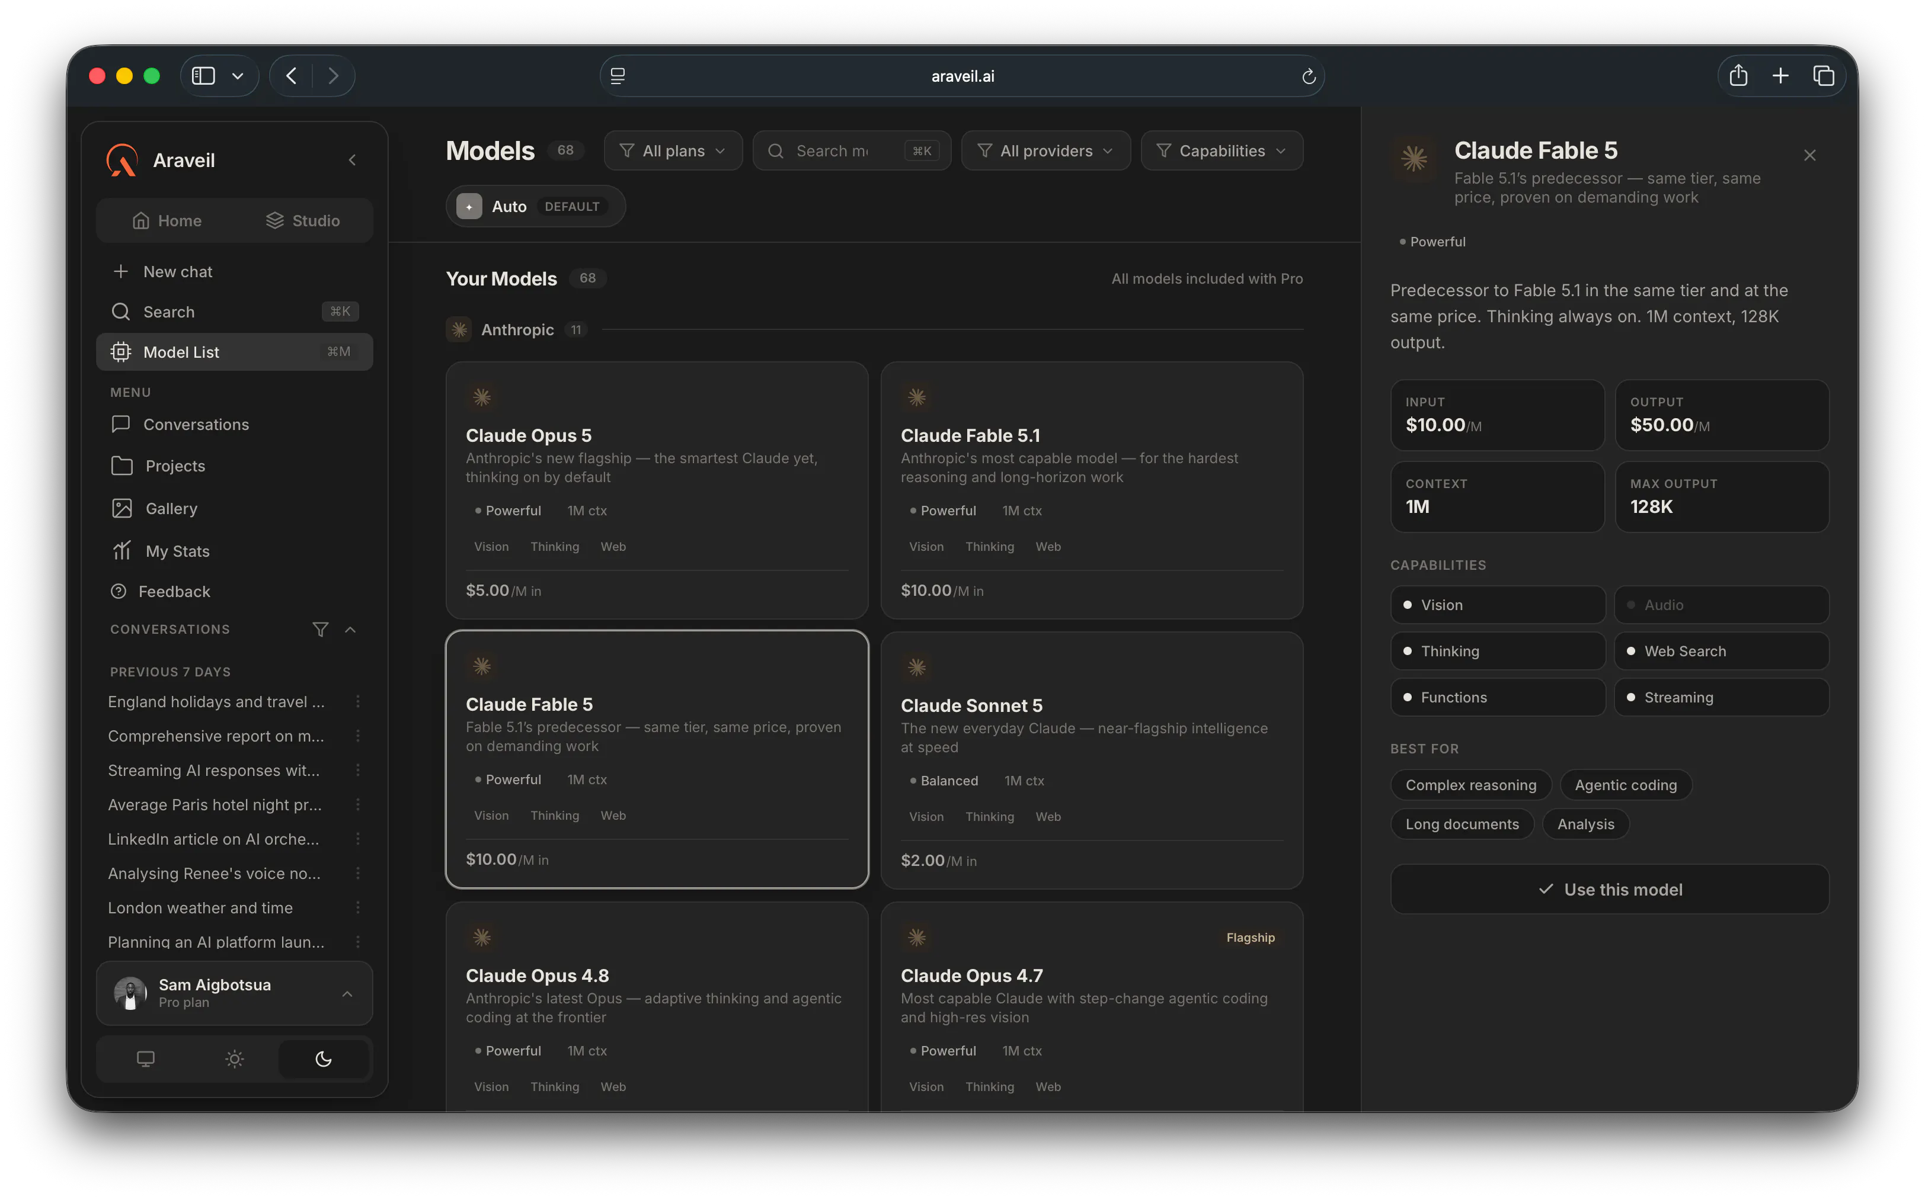
Task: Open browser sidebar options dropdown arrow
Action: 238,76
